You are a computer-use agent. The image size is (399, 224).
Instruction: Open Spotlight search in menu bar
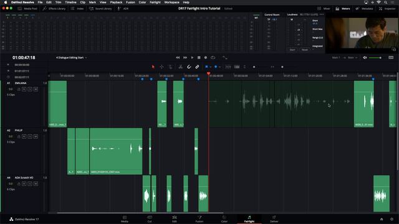[386, 2]
